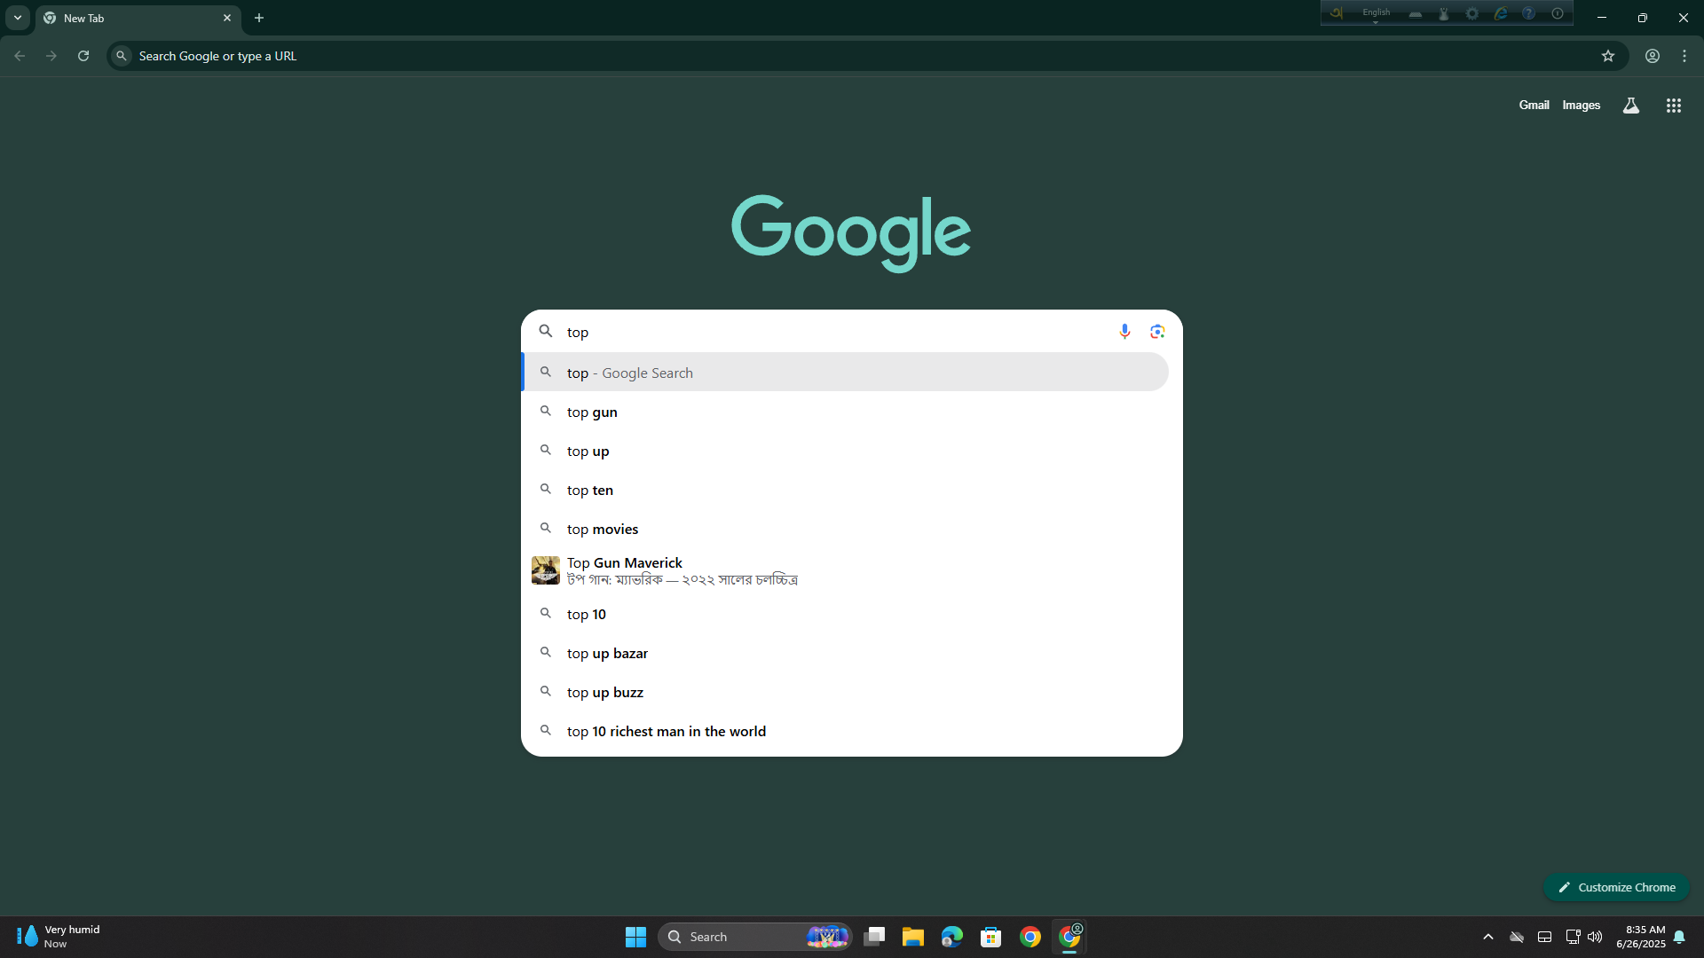Toggle the Avro mouse input icon
Image resolution: width=1704 pixels, height=958 pixels.
click(1444, 13)
